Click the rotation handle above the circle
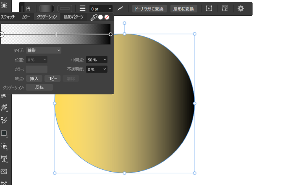This screenshot has height=185, width=281. pos(124,23)
